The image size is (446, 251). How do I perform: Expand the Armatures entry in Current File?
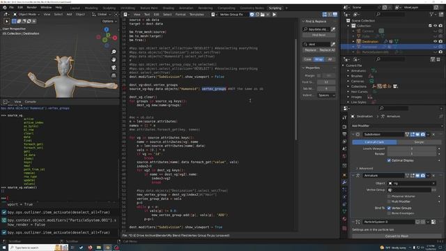348,71
